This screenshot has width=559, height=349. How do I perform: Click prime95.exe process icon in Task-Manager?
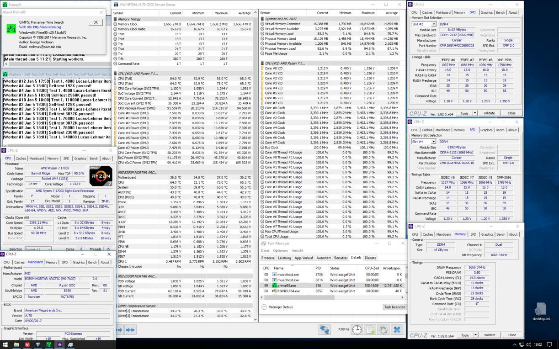click(x=274, y=286)
